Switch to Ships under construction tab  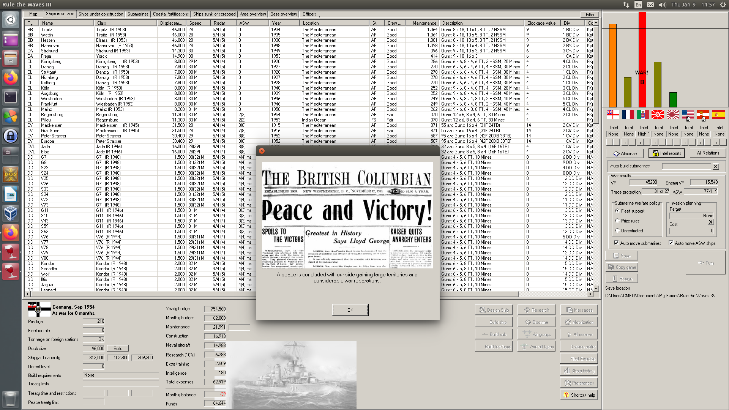coord(101,14)
